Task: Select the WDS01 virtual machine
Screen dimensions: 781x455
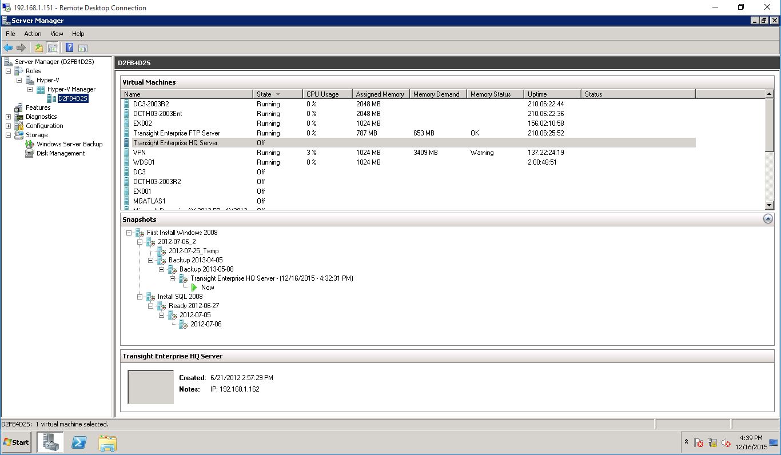Action: click(x=409, y=162)
